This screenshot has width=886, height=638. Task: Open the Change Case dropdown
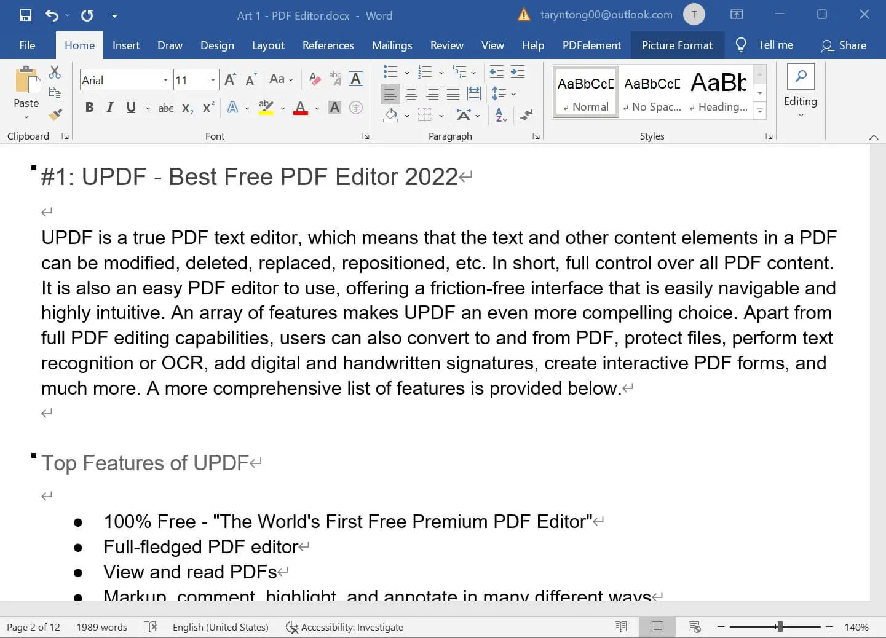(x=281, y=79)
